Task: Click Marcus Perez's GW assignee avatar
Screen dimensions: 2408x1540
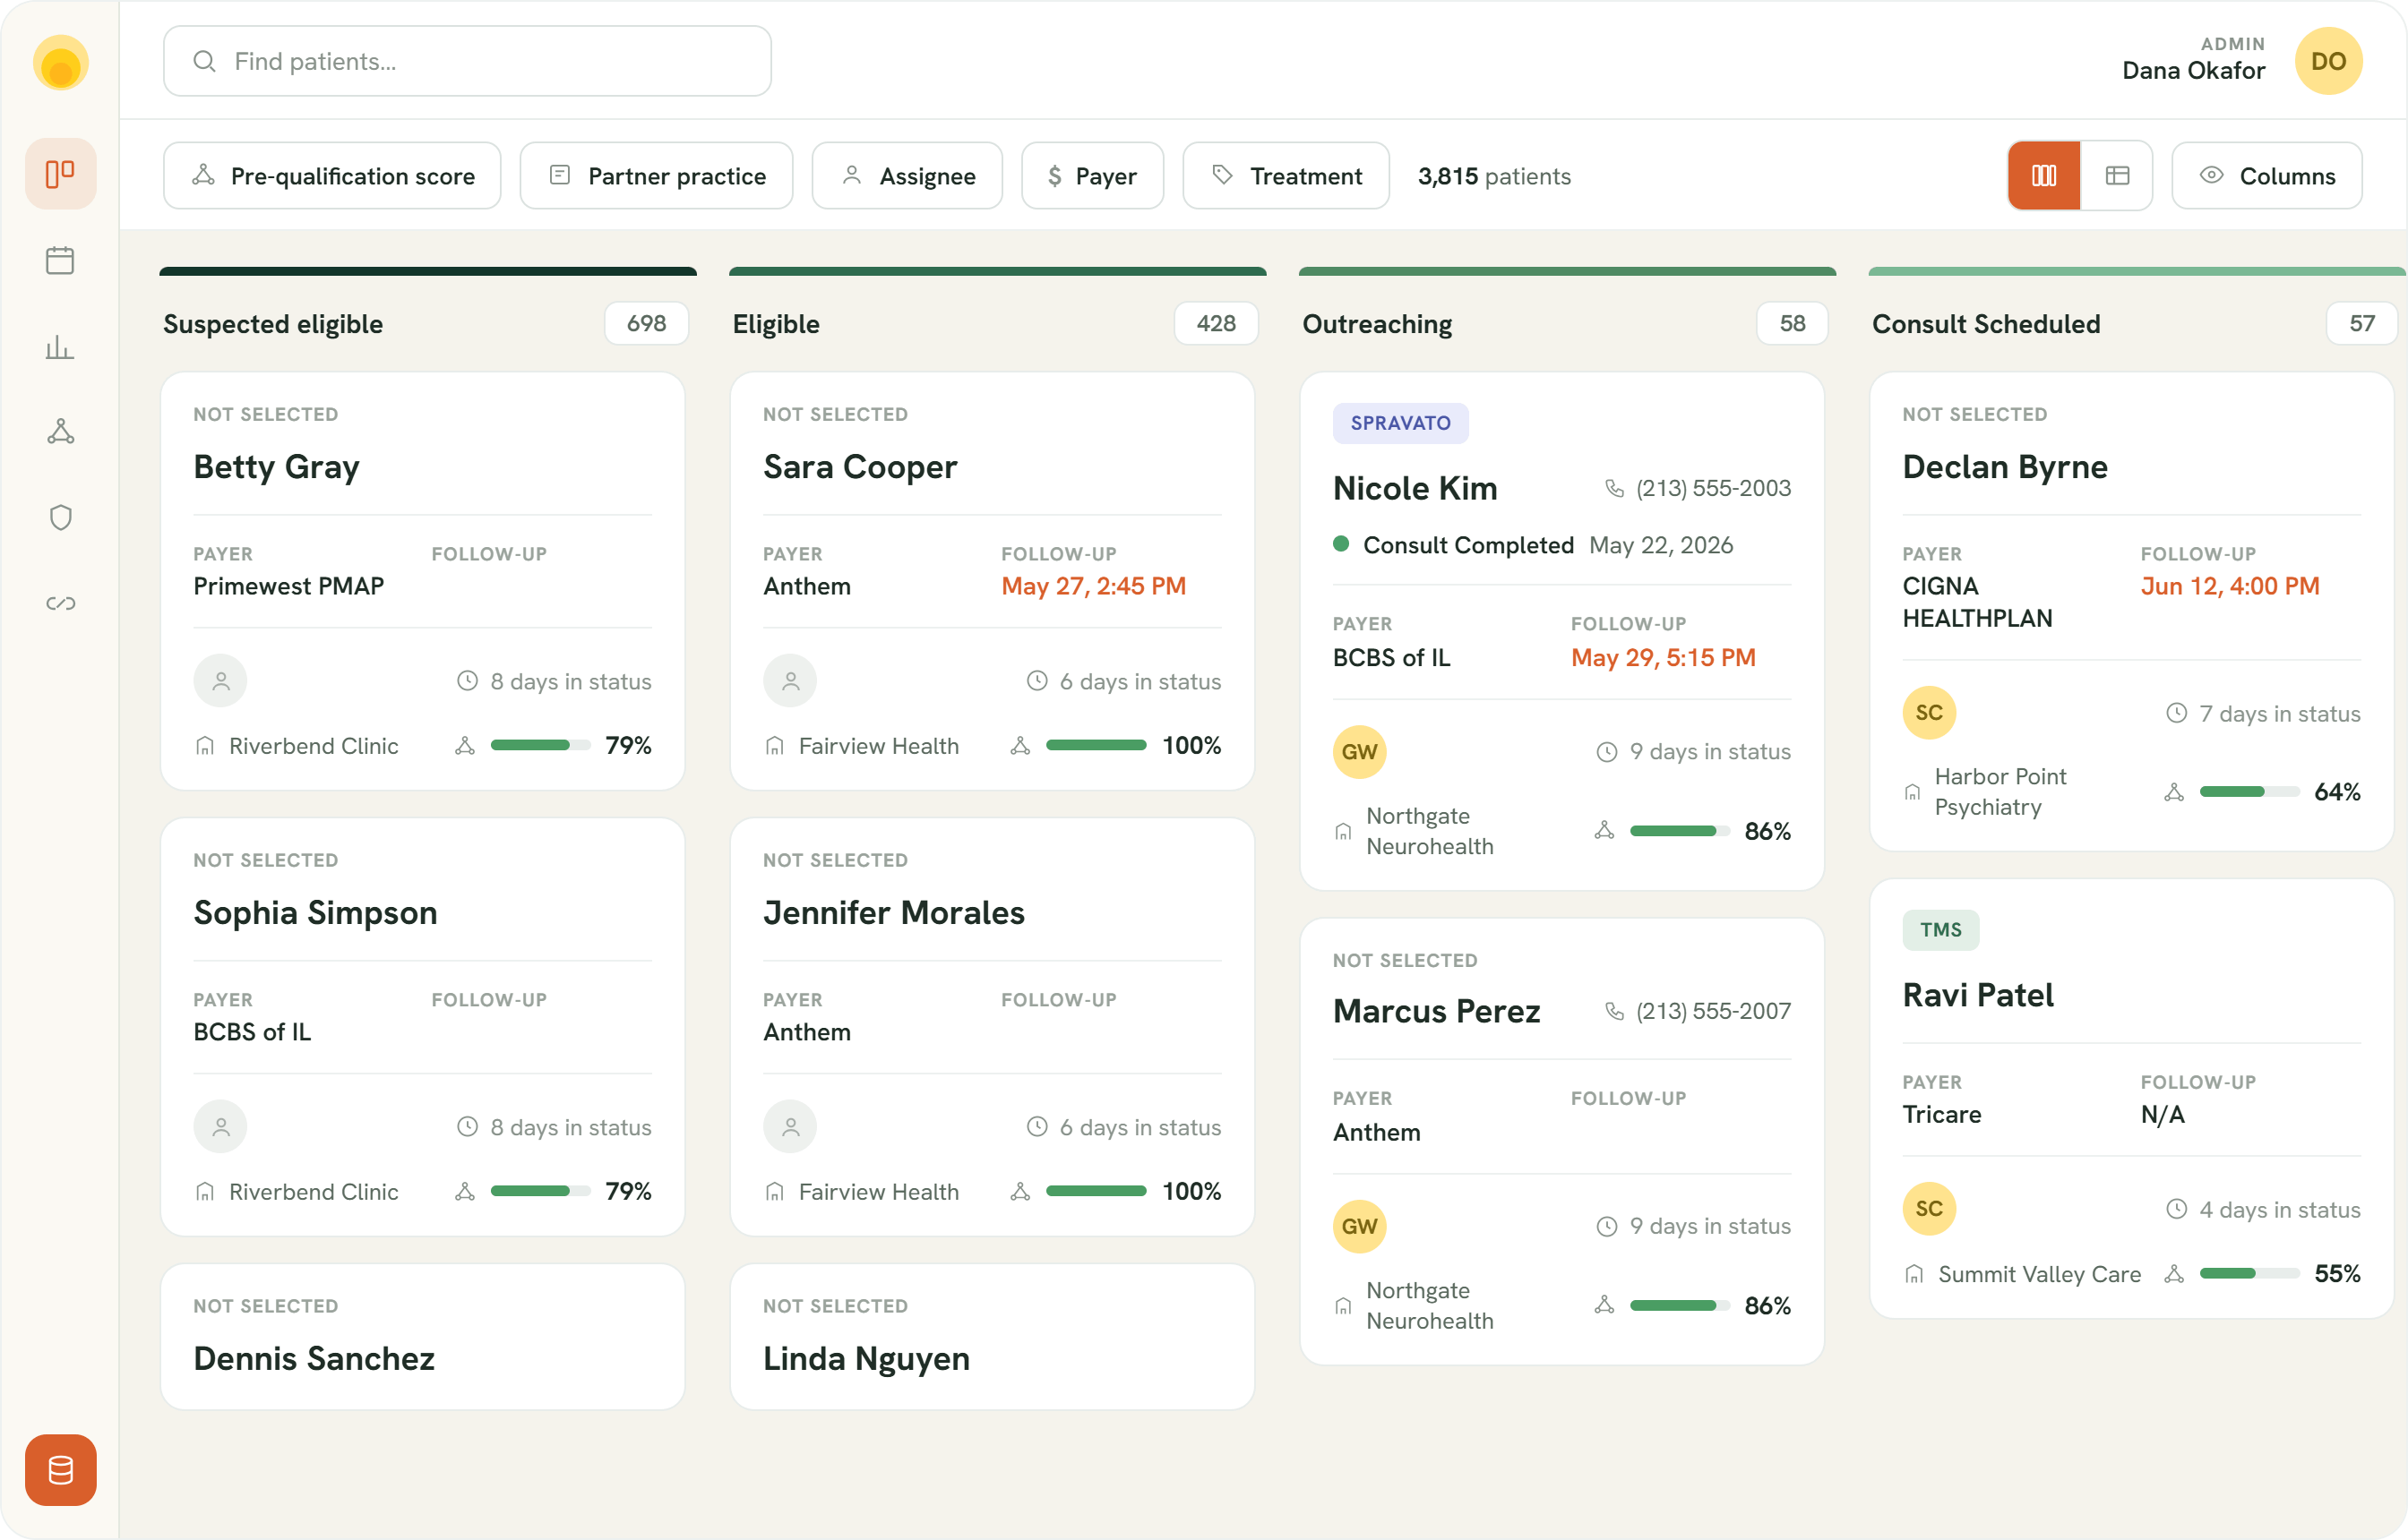Action: 1359,1226
